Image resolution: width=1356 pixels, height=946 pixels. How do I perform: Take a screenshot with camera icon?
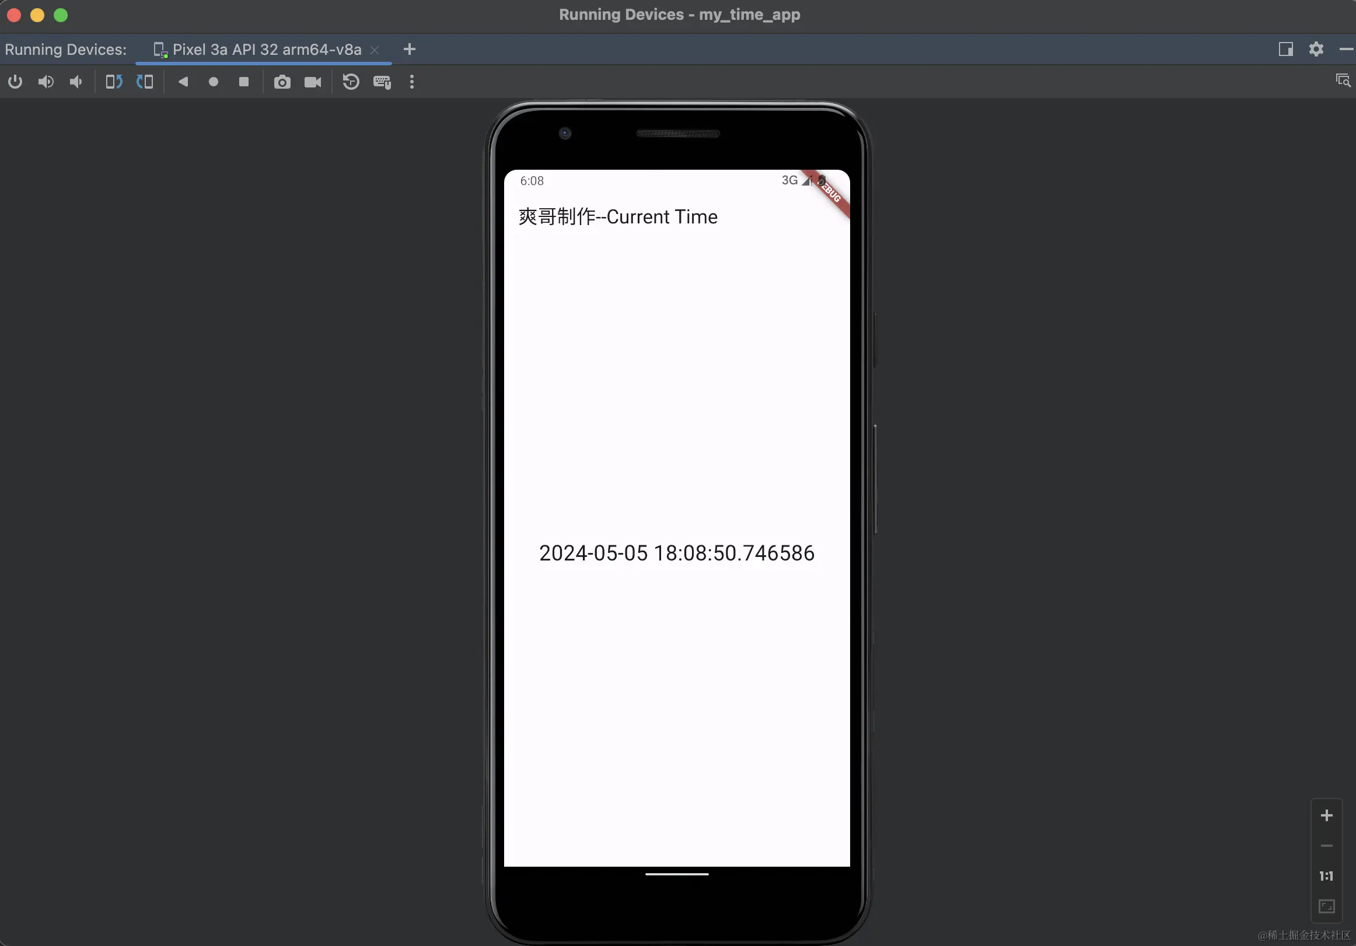coord(282,82)
